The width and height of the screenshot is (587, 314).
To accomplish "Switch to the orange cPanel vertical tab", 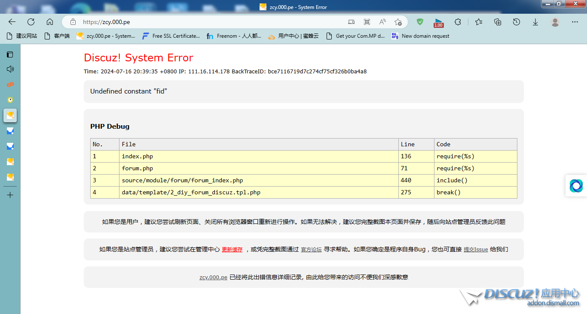I will [x=10, y=85].
